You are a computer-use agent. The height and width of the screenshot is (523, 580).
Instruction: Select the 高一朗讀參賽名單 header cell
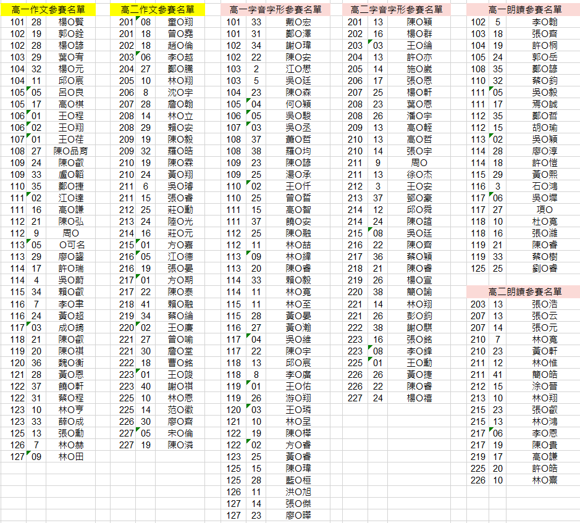(524, 10)
